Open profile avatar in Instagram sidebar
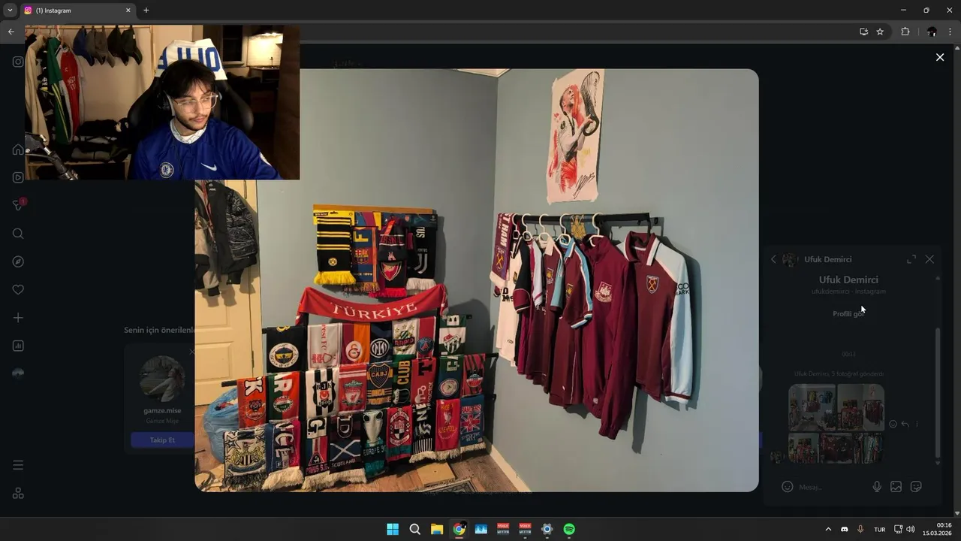Image resolution: width=961 pixels, height=541 pixels. tap(18, 373)
